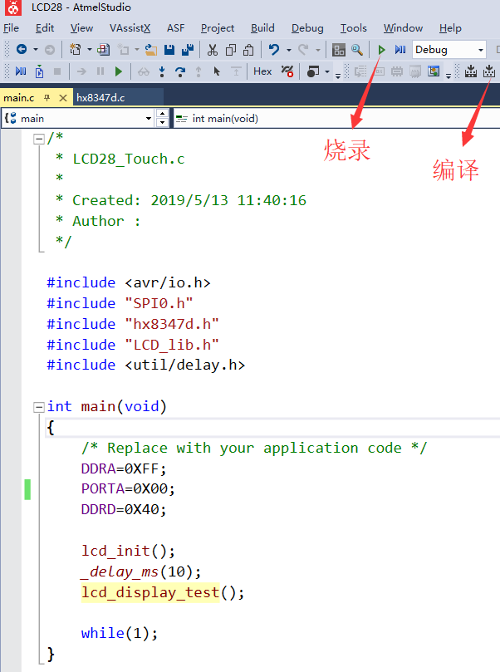
Task: Click the Cut scissors icon
Action: tap(213, 50)
